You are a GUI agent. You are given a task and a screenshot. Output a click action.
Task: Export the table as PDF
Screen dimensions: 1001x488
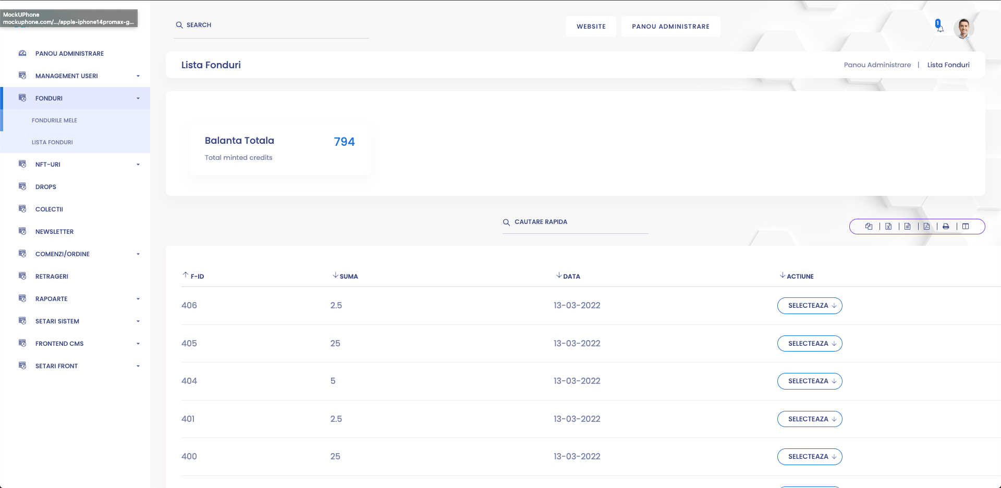[x=926, y=227]
